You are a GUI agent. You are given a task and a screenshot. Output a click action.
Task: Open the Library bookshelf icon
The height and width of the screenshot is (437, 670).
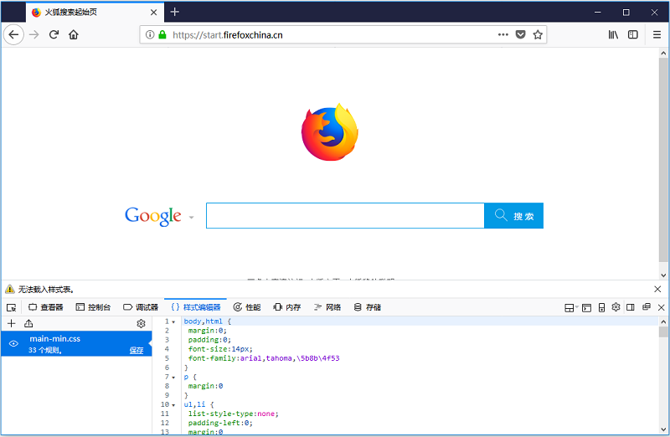click(613, 34)
